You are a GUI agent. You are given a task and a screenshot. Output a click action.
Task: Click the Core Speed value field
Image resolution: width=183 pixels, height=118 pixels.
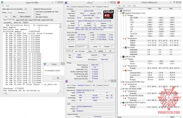pyautogui.click(x=82, y=35)
